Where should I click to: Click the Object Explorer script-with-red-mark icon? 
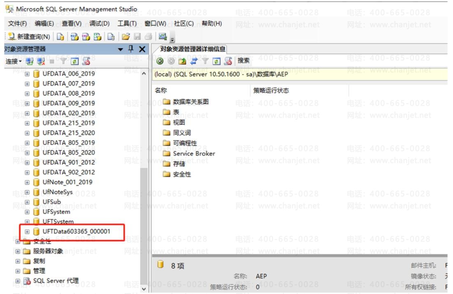point(86,61)
